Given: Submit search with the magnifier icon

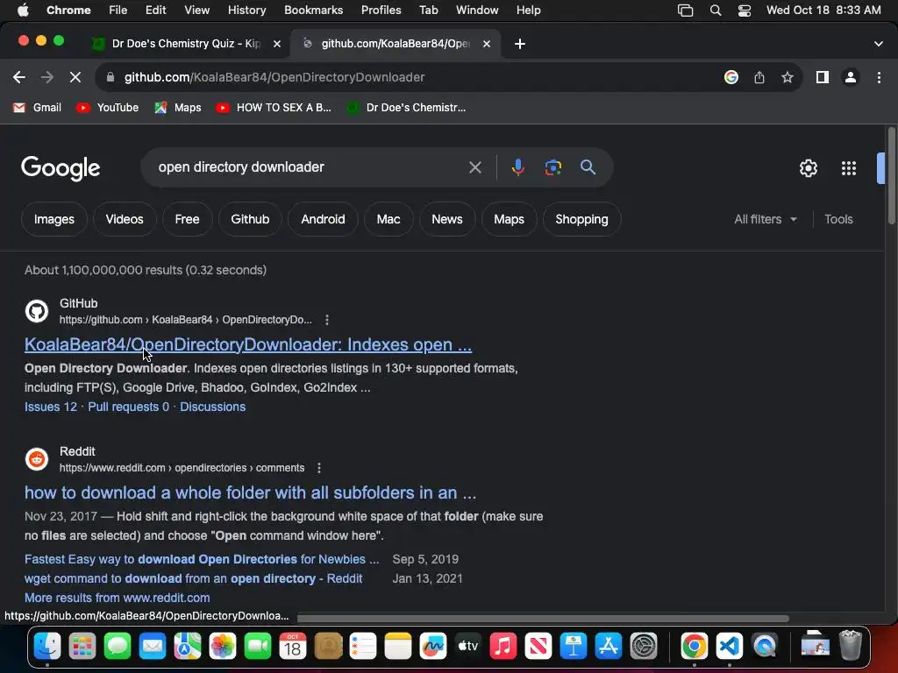Looking at the screenshot, I should point(588,167).
